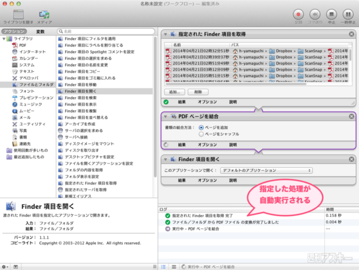Viewport: 359px width, 270px height.
Task: Click the ライブラリを隠す toolbar icon
Action: point(19,14)
